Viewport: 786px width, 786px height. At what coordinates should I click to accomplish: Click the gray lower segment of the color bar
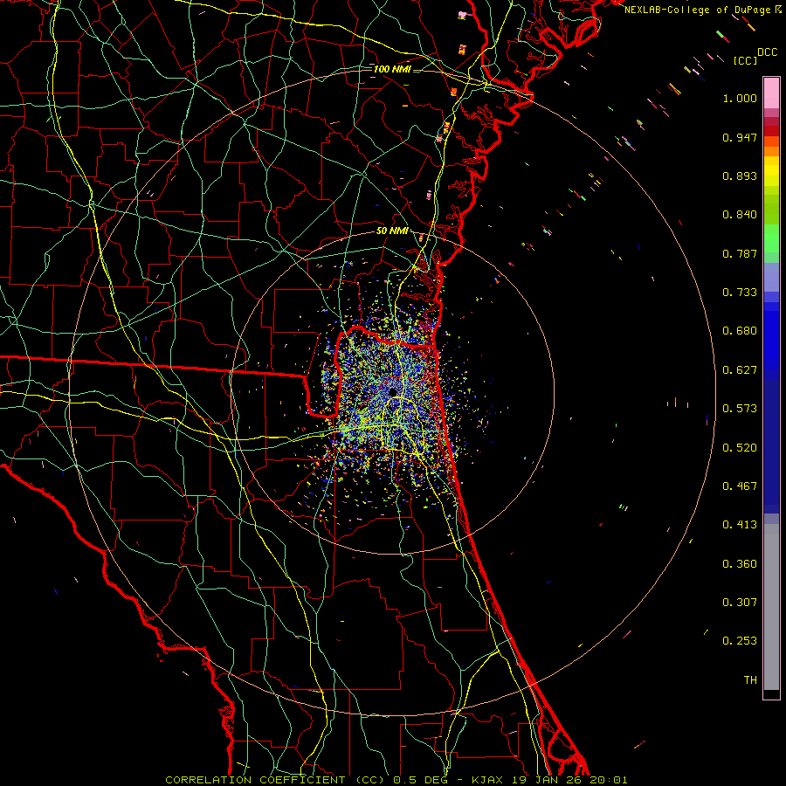point(771,607)
